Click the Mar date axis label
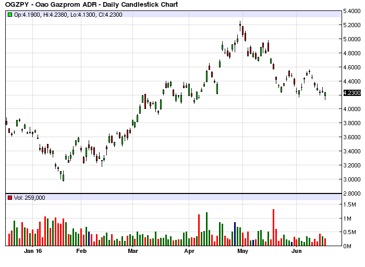 coord(132,251)
